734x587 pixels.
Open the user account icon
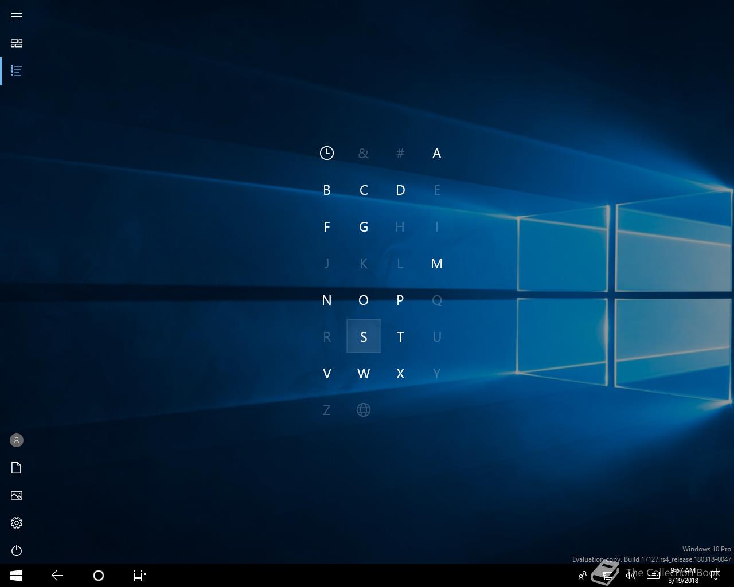[x=17, y=440]
